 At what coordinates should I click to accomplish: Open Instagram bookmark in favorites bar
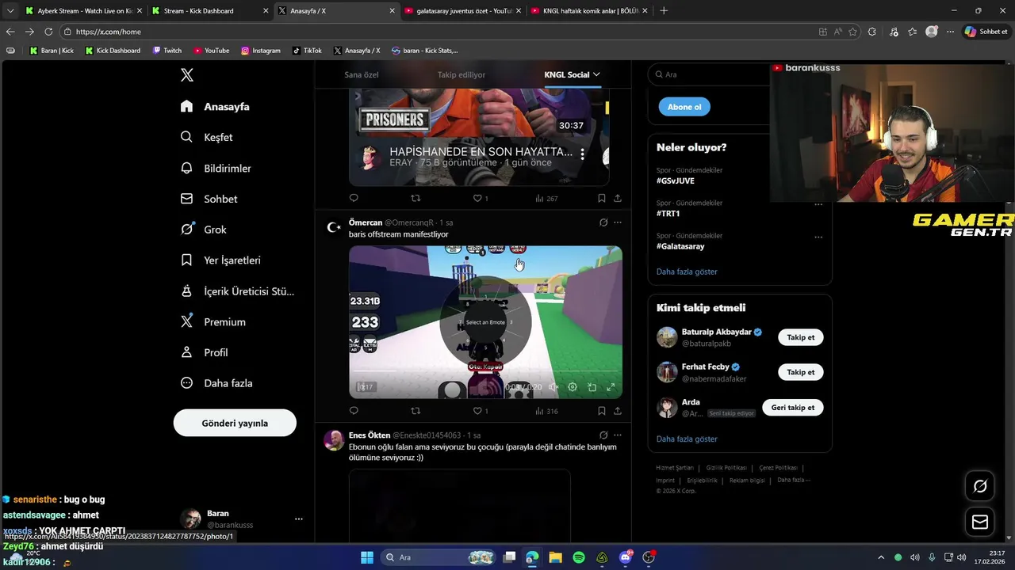point(261,51)
